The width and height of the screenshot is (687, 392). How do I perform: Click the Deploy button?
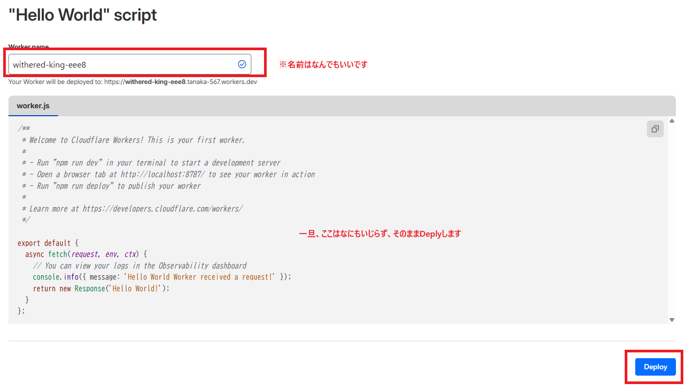pos(655,367)
